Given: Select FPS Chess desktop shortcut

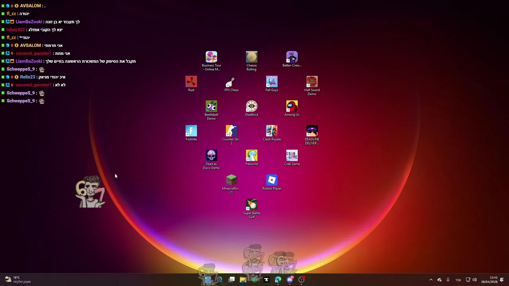Looking at the screenshot, I should tap(231, 84).
